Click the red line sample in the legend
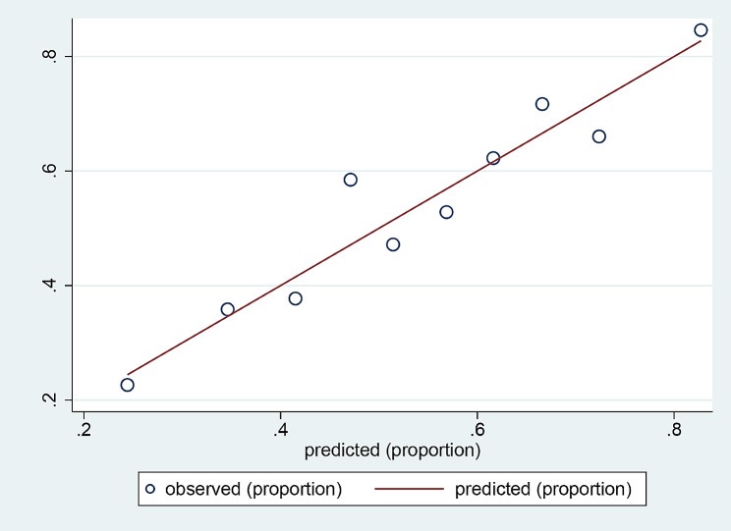The image size is (731, 531). pyautogui.click(x=404, y=489)
